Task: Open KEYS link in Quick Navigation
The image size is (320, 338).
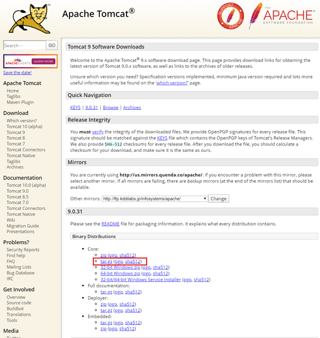Action: coord(75,107)
